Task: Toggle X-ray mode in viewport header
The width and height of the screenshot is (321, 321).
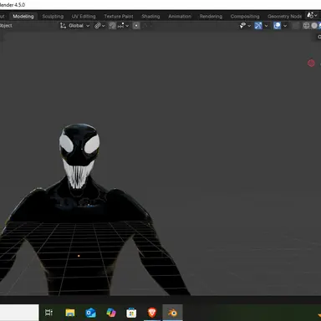Action: tap(296, 26)
